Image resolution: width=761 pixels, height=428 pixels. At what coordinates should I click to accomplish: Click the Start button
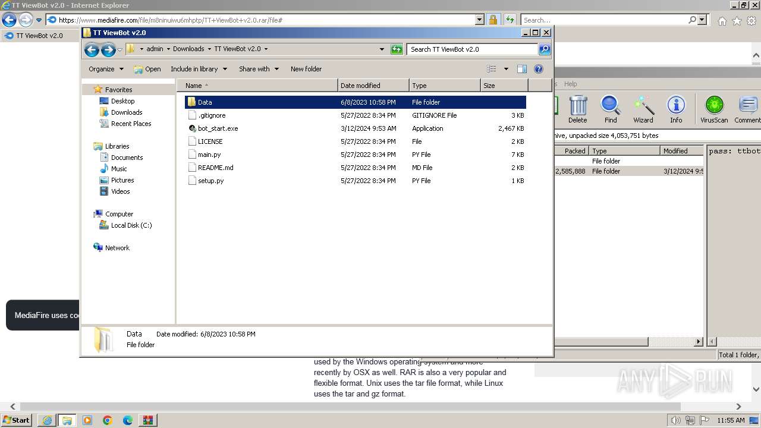click(17, 420)
